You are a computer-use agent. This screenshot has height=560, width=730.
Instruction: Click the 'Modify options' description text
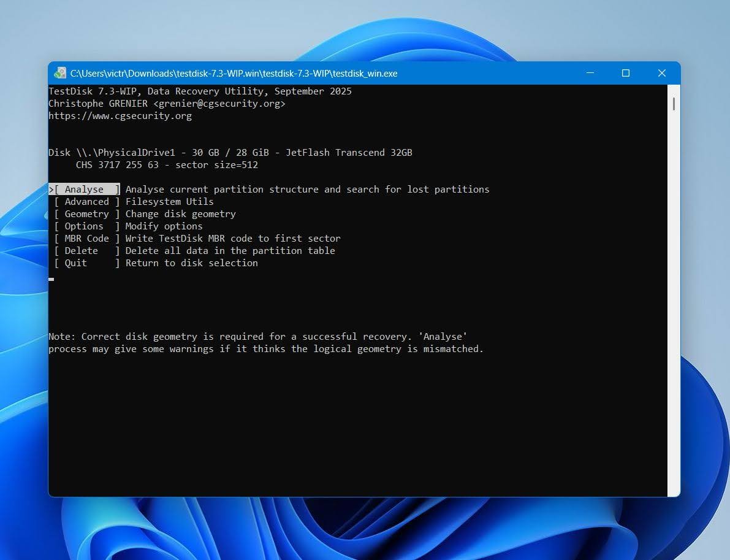[x=164, y=226]
